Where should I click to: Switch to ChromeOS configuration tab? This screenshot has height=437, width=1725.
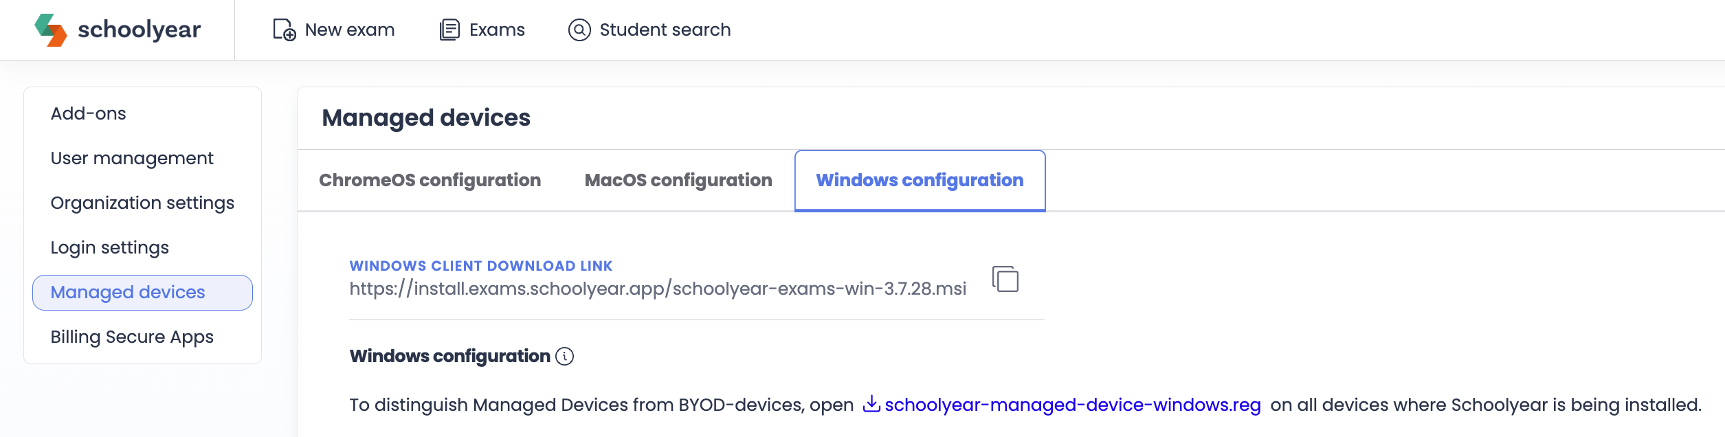(430, 180)
